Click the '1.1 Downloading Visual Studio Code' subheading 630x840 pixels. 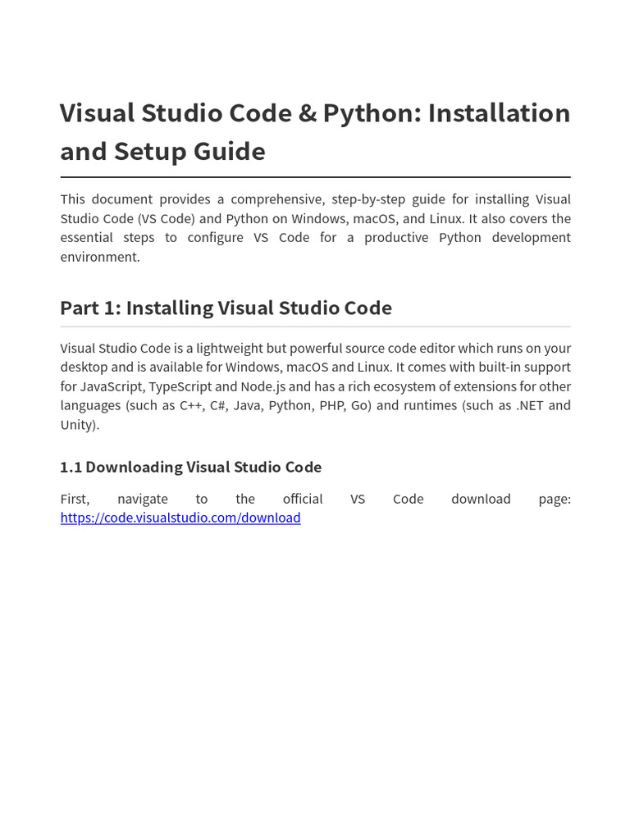click(190, 467)
